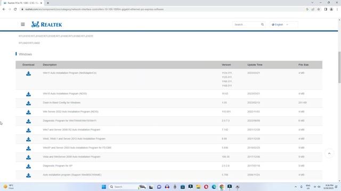
Task: Reload the page in Chrome
Action: click(x=15, y=10)
